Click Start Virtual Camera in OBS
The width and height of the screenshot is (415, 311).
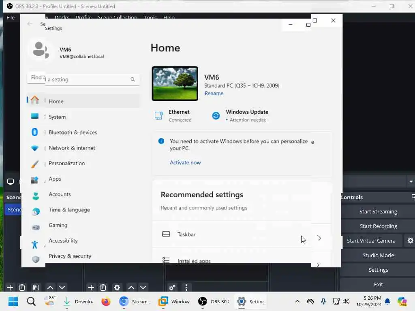coord(371,241)
